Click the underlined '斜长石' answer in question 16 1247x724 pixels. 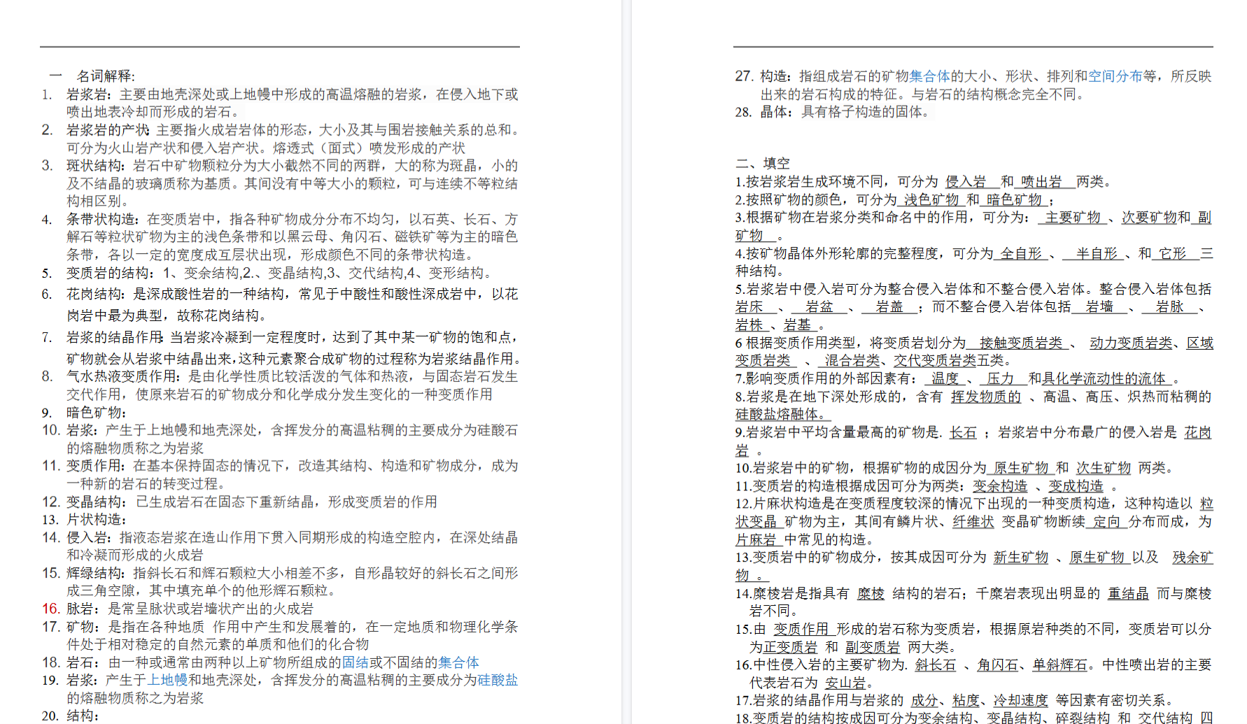tap(935, 665)
